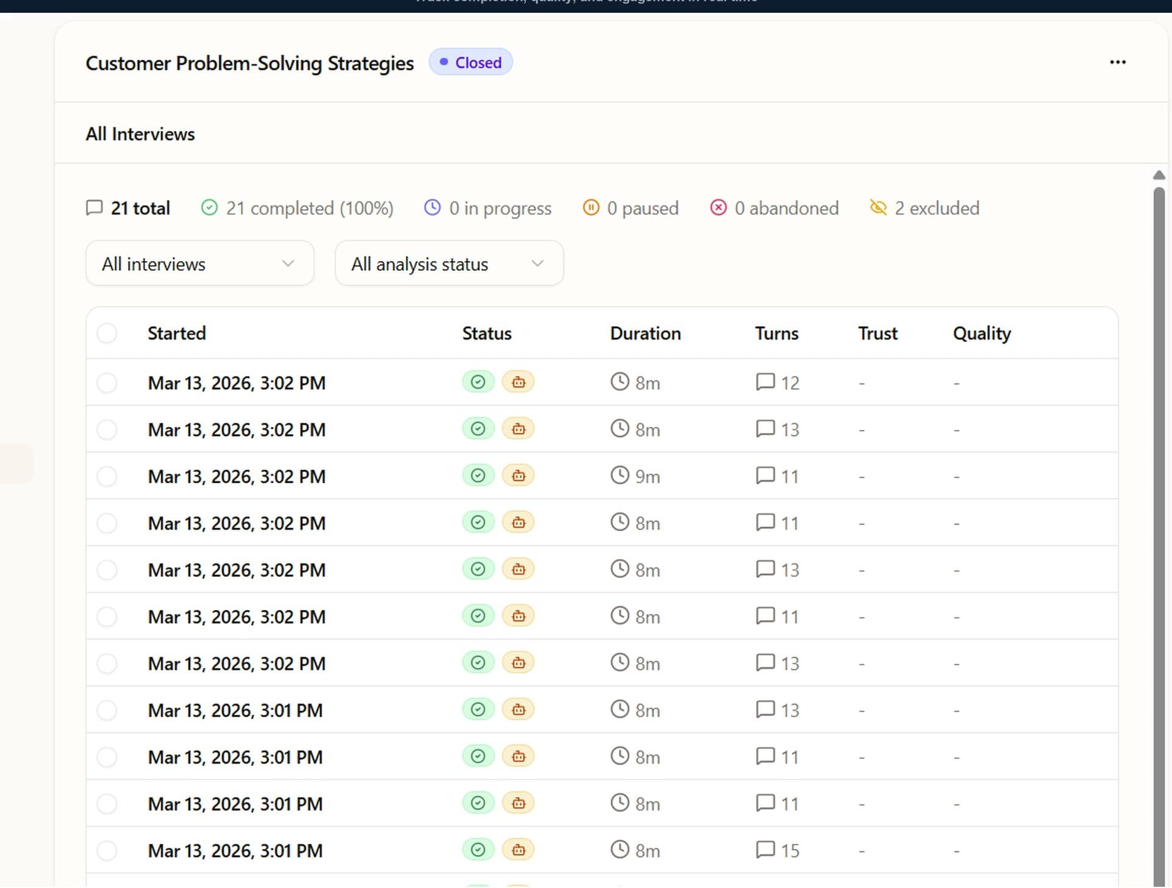The width and height of the screenshot is (1172, 888).
Task: Click the excluded eye-slash icon
Action: [x=878, y=208]
